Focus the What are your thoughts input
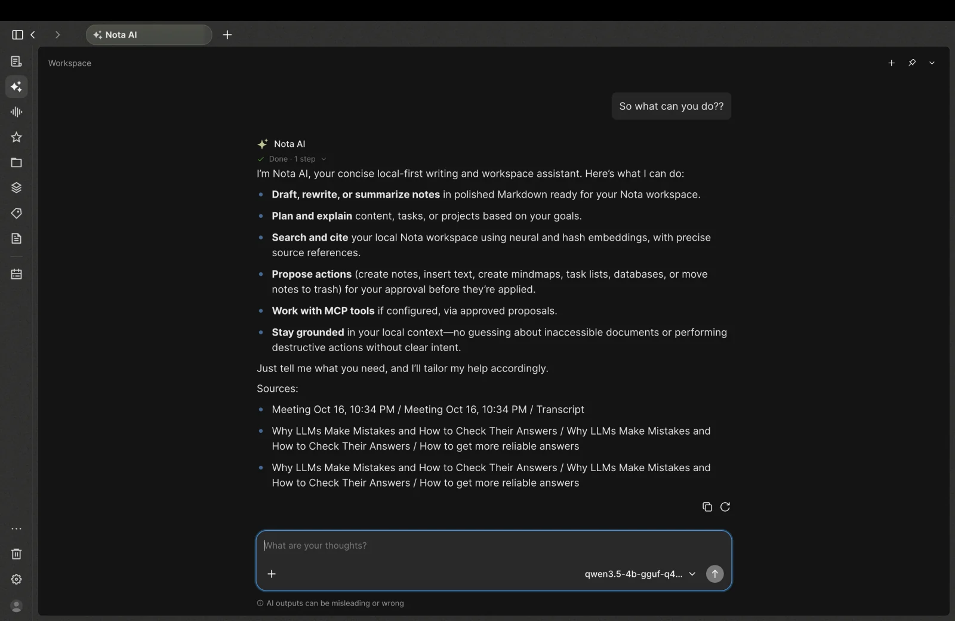This screenshot has width=955, height=621. pos(494,546)
